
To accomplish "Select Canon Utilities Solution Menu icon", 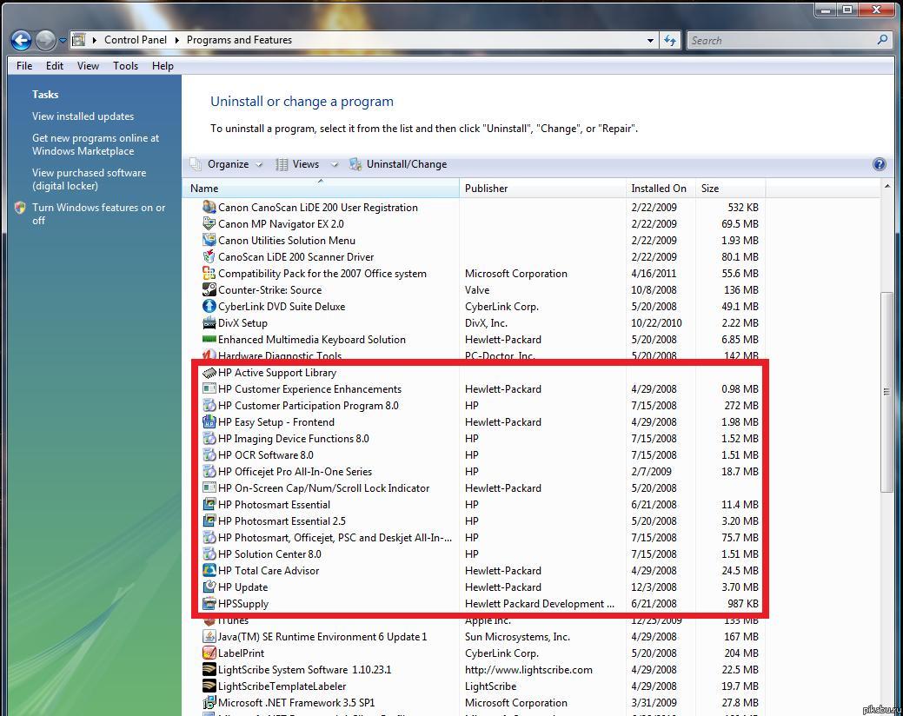I will [209, 240].
